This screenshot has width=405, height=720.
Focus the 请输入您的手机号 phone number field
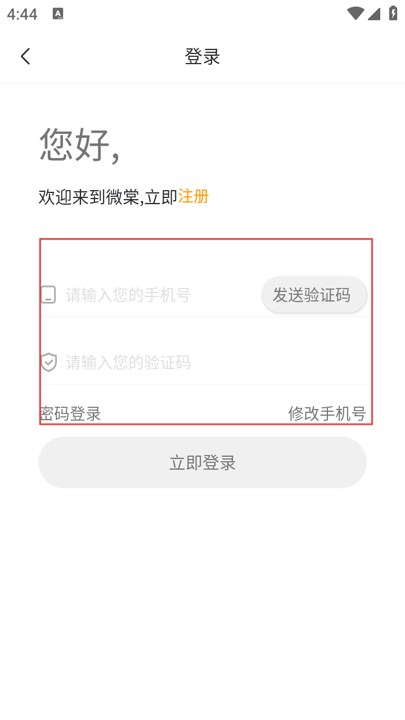tap(157, 295)
